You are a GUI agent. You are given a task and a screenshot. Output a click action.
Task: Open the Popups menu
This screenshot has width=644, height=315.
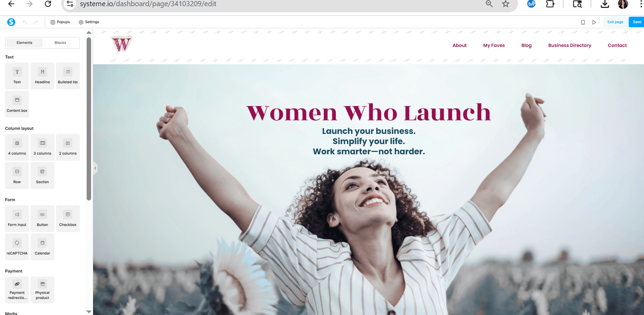pyautogui.click(x=60, y=22)
